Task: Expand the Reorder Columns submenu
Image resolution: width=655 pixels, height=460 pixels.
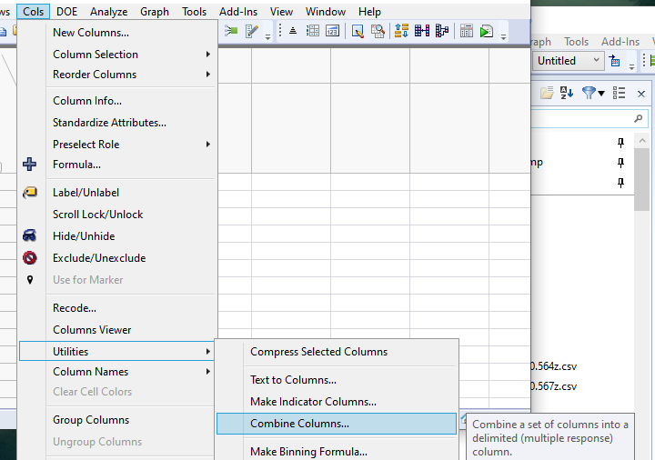Action: pyautogui.click(x=117, y=75)
